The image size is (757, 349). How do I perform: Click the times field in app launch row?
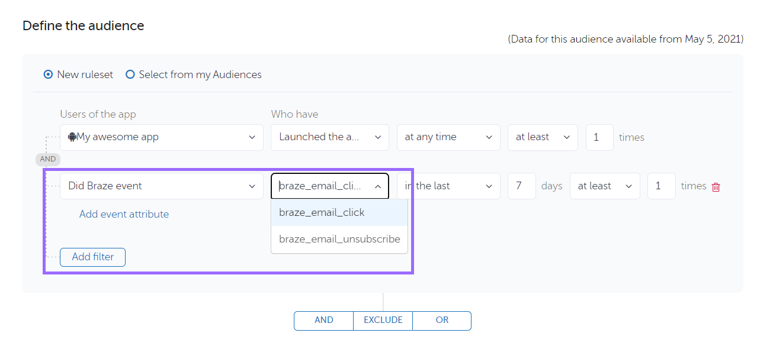tap(599, 137)
